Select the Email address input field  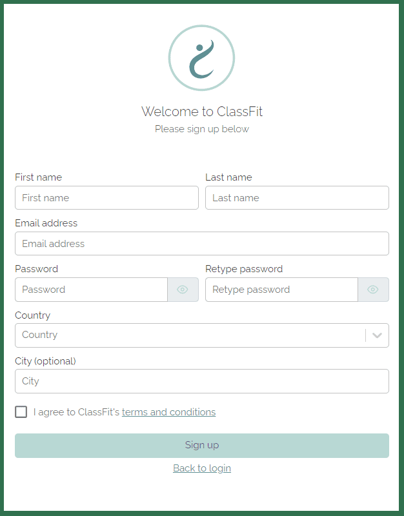pyautogui.click(x=202, y=244)
